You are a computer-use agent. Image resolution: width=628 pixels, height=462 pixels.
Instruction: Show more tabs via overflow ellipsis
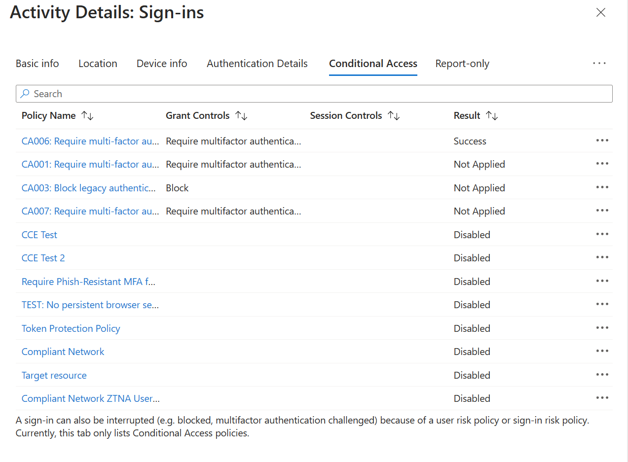point(599,63)
